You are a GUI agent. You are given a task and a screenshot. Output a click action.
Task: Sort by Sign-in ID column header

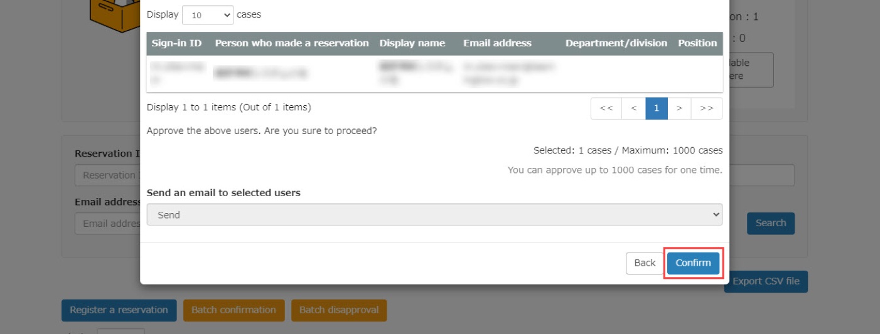click(176, 43)
